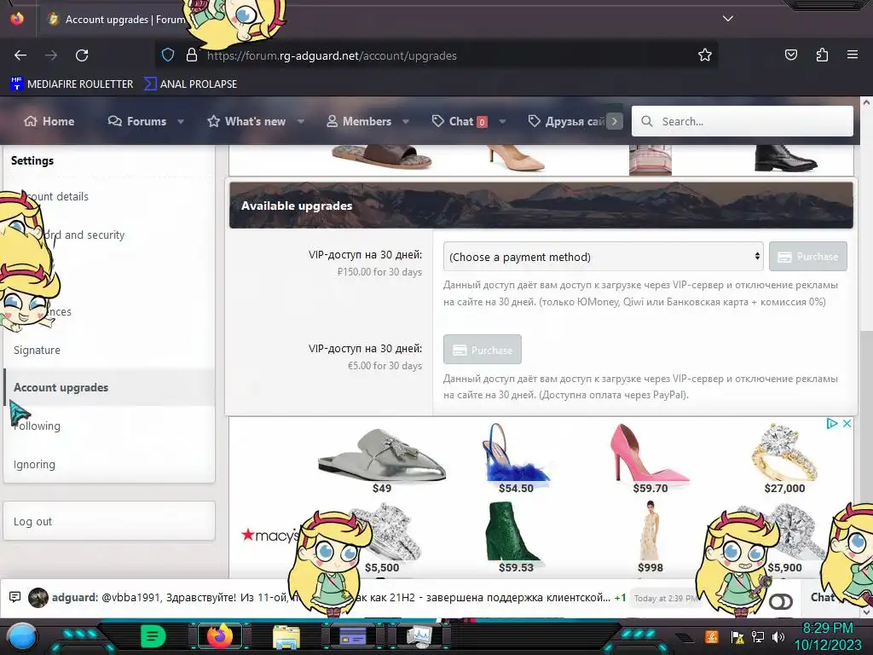This screenshot has height=655, width=873.
Task: Expand the Members dropdown arrow
Action: [x=406, y=121]
